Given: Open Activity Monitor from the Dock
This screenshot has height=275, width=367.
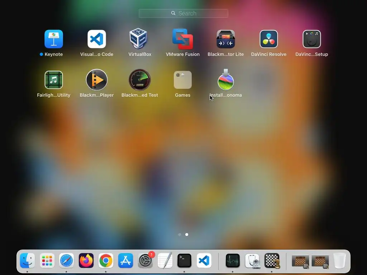Looking at the screenshot, I should tap(233, 260).
